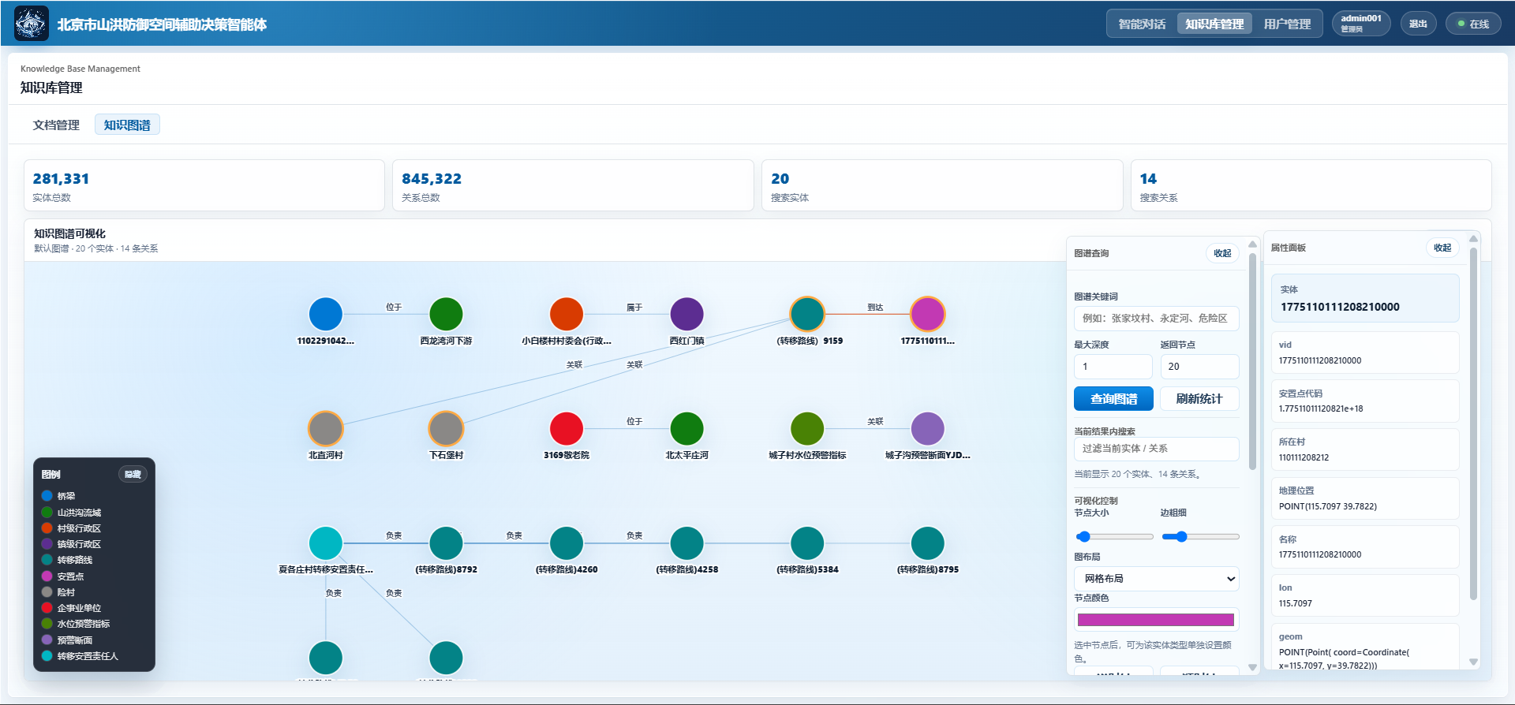Collapse the 属性面板 with 收起
The height and width of the screenshot is (705, 1515).
(x=1442, y=248)
